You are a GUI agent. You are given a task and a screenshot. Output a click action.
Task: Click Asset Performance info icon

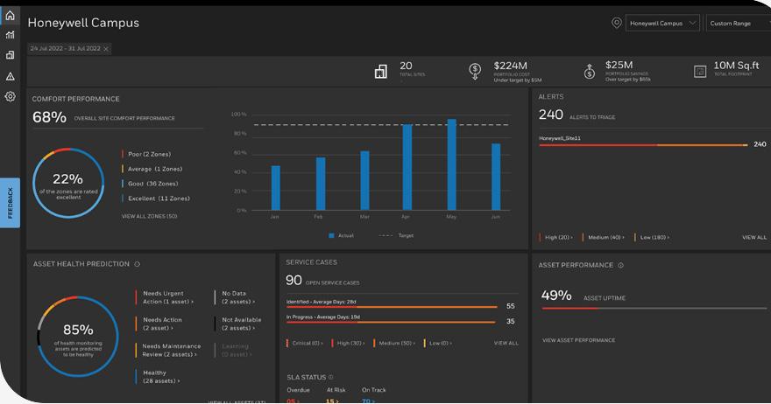click(x=620, y=265)
